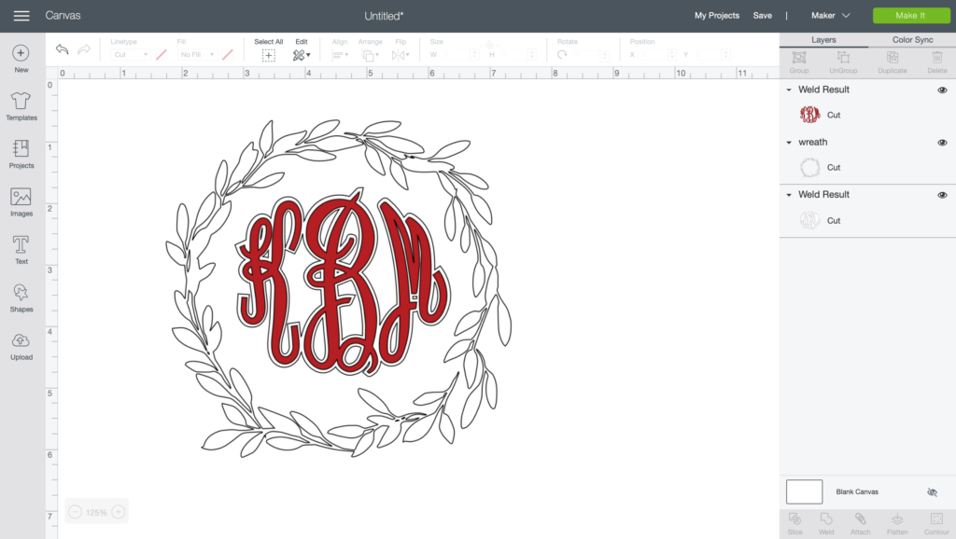The image size is (956, 539).
Task: Click the Slice tool
Action: pos(795,524)
